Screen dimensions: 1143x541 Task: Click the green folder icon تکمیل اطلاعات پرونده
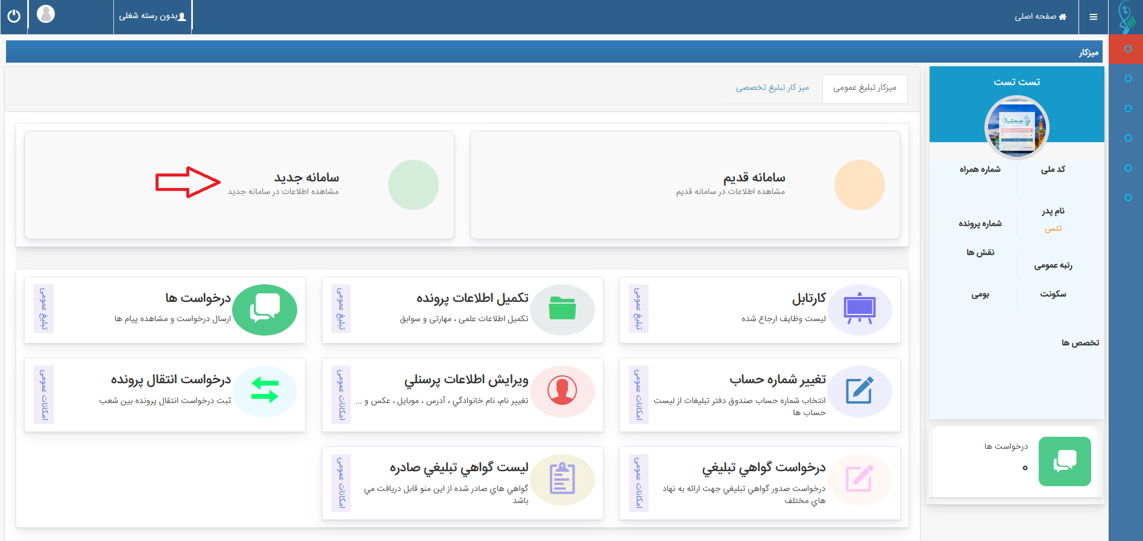[562, 310]
